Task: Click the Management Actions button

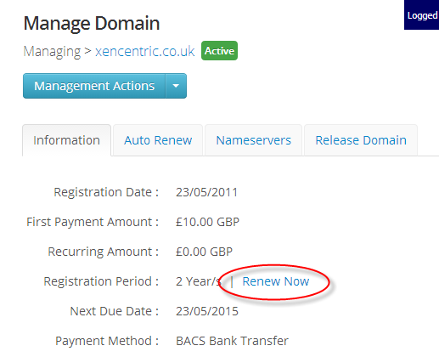Action: point(94,86)
